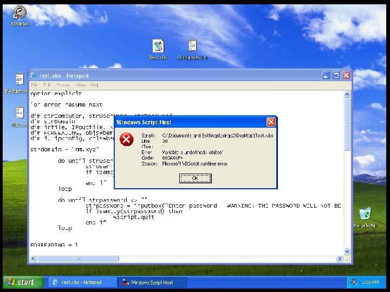Open the Recycle Bin icon
Image resolution: width=390 pixels, height=292 pixels.
click(365, 214)
